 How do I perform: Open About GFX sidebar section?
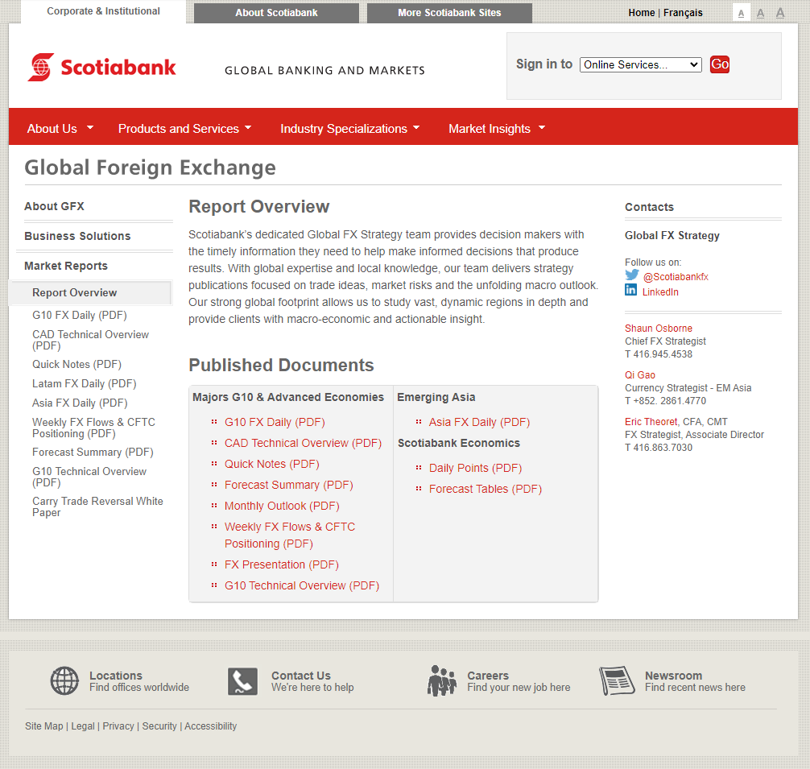[x=54, y=206]
